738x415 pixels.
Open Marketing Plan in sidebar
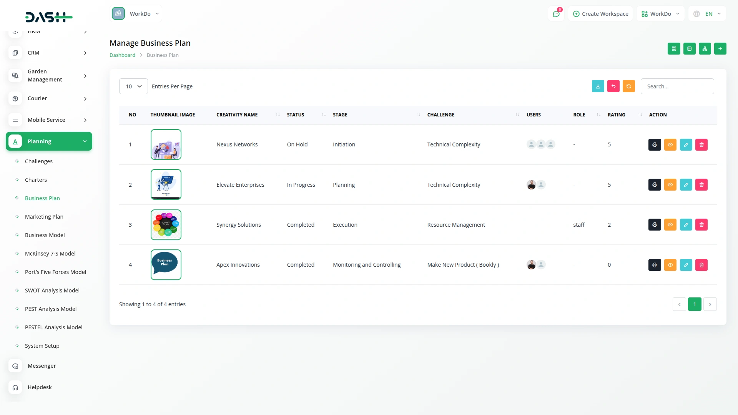coord(44,217)
